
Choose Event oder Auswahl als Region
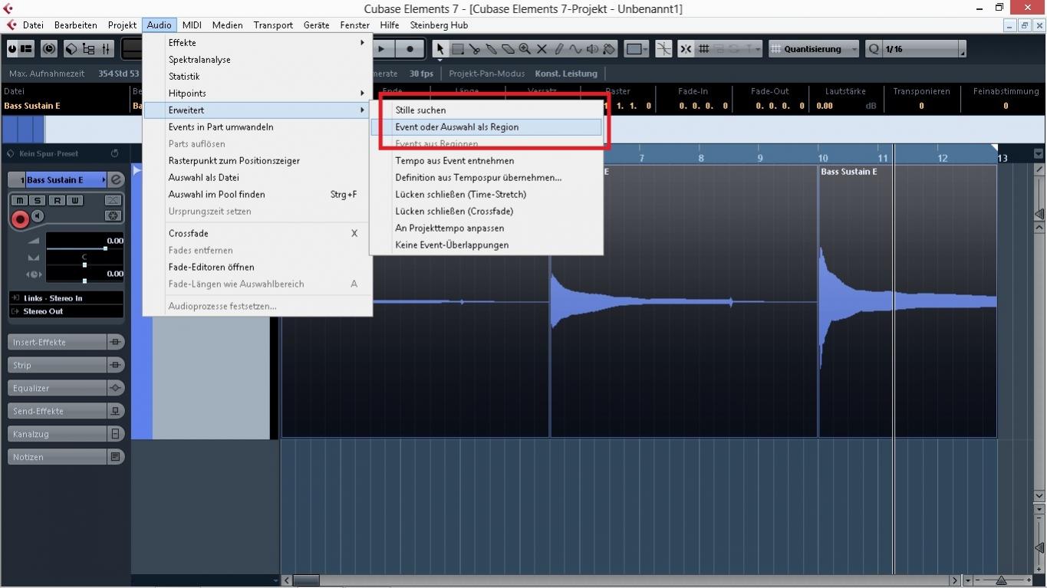486,127
